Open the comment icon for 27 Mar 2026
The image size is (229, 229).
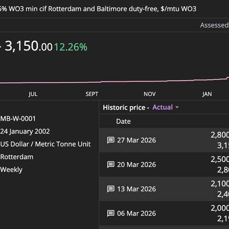111,140
